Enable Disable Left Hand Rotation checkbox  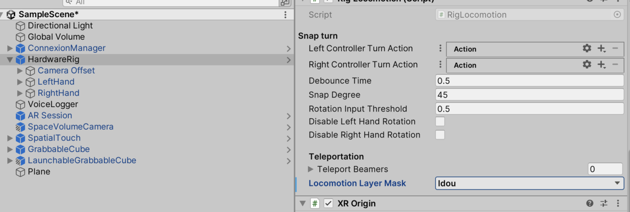tap(440, 121)
